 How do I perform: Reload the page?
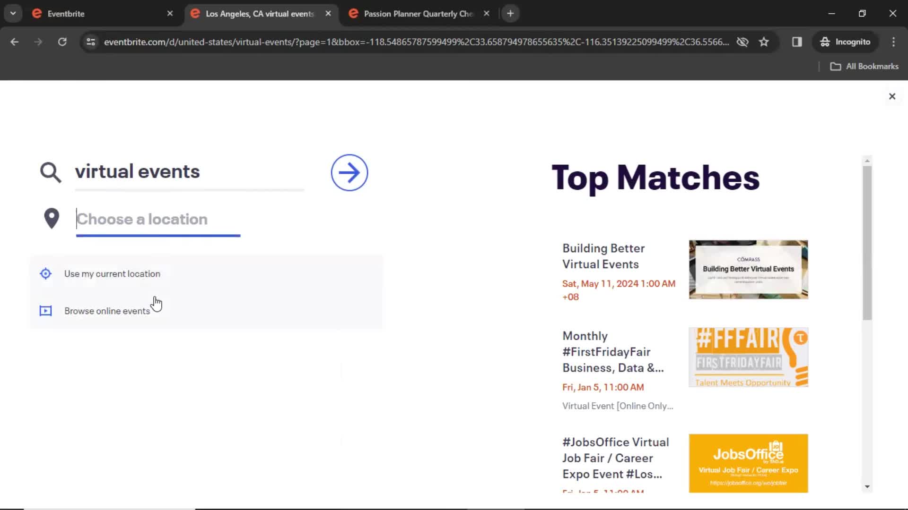click(62, 42)
